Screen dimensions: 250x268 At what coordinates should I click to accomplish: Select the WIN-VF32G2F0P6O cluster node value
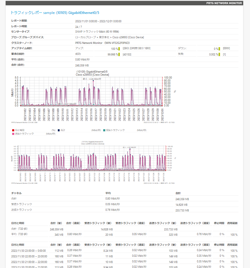(x=102, y=43)
